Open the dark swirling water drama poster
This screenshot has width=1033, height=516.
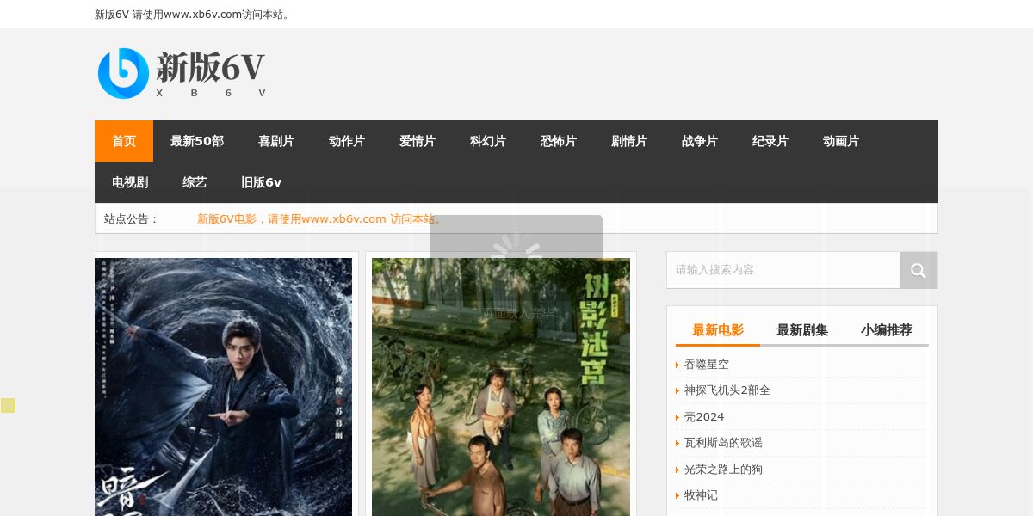[x=224, y=387]
